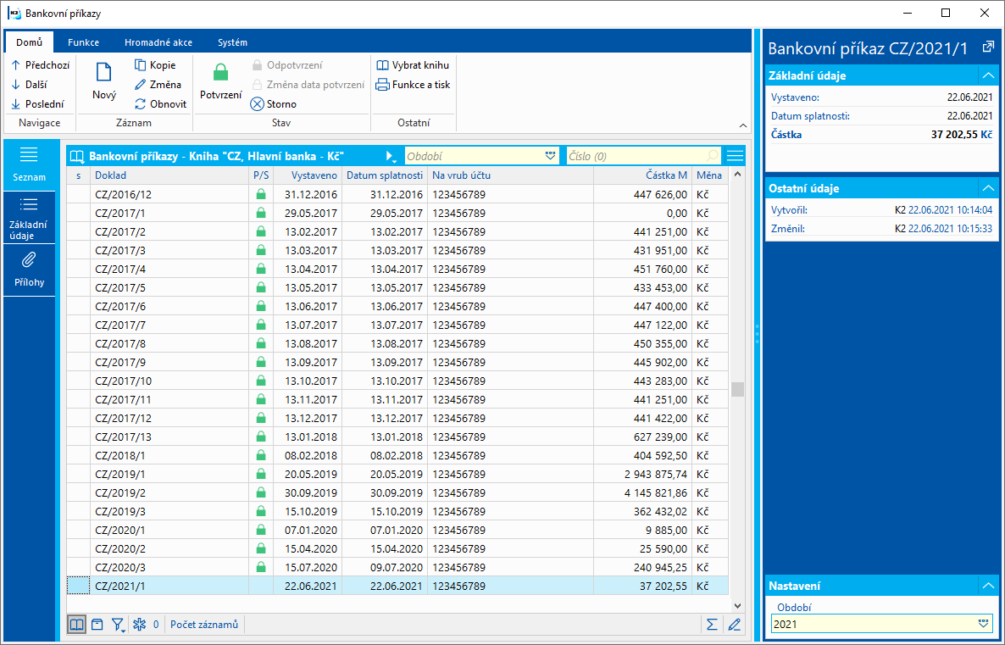
Task: Open Funkce a tisk printer option
Action: point(413,85)
